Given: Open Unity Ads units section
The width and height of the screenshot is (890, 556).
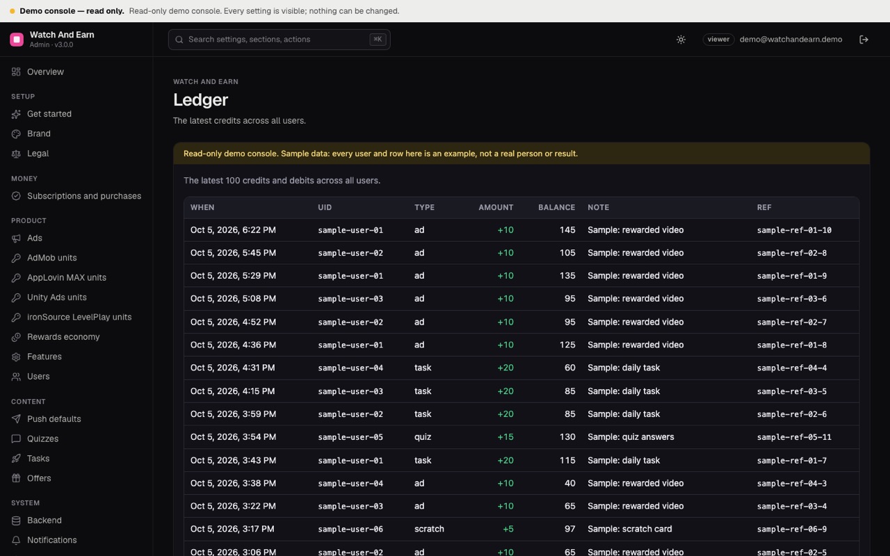Looking at the screenshot, I should click(76, 297).
